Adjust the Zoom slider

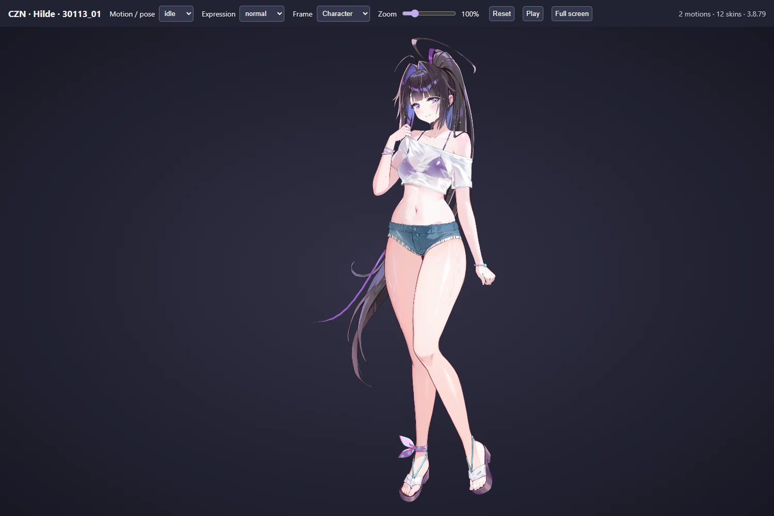pos(429,14)
